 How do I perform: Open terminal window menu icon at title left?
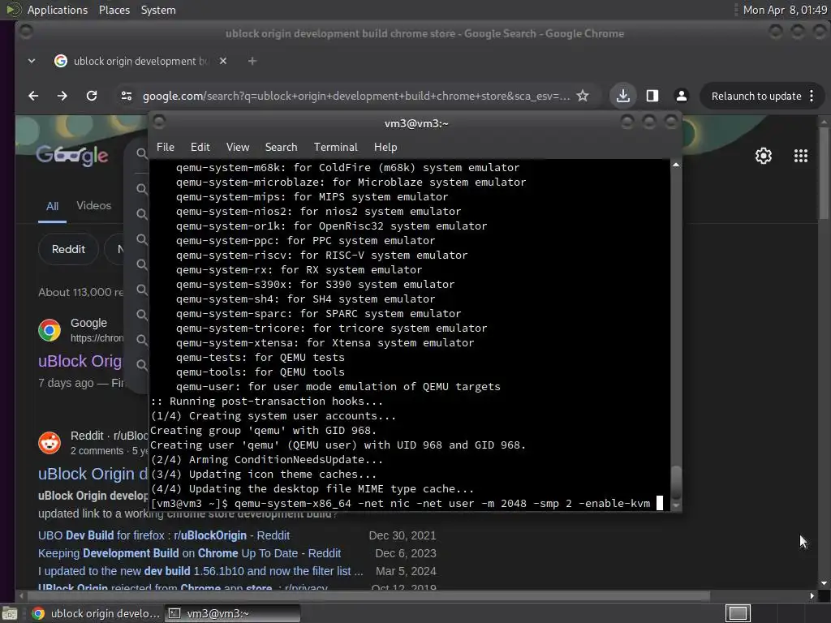[x=159, y=122]
